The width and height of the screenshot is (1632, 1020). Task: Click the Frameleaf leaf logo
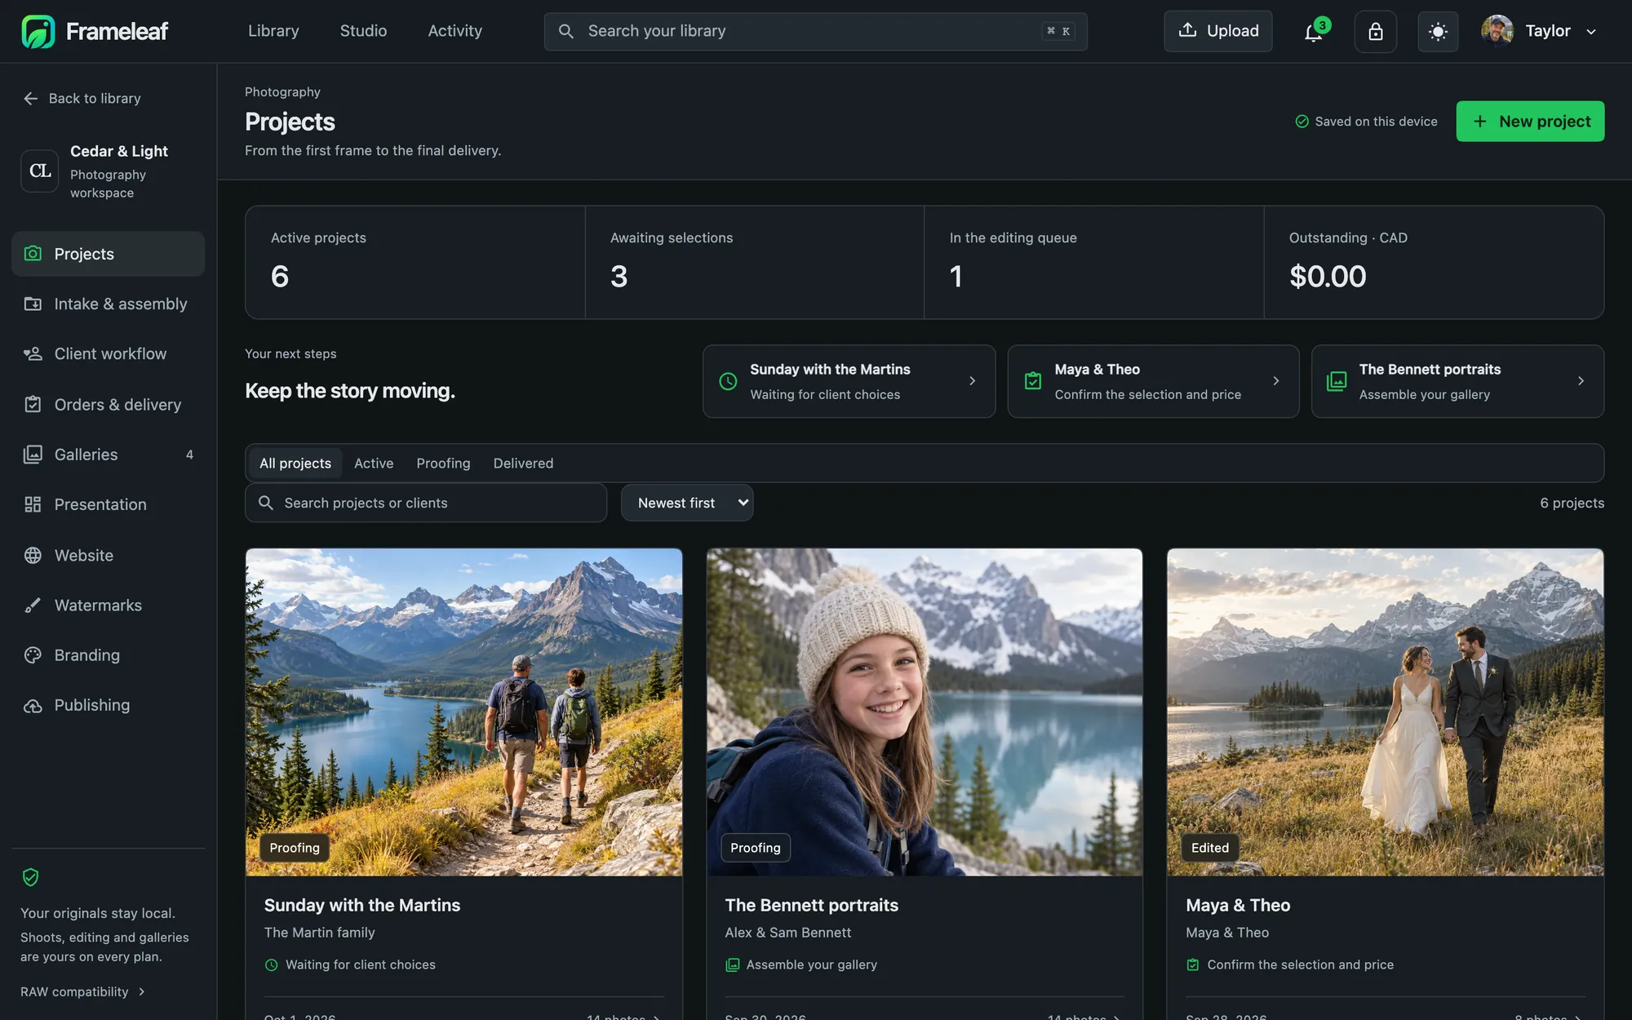point(38,31)
